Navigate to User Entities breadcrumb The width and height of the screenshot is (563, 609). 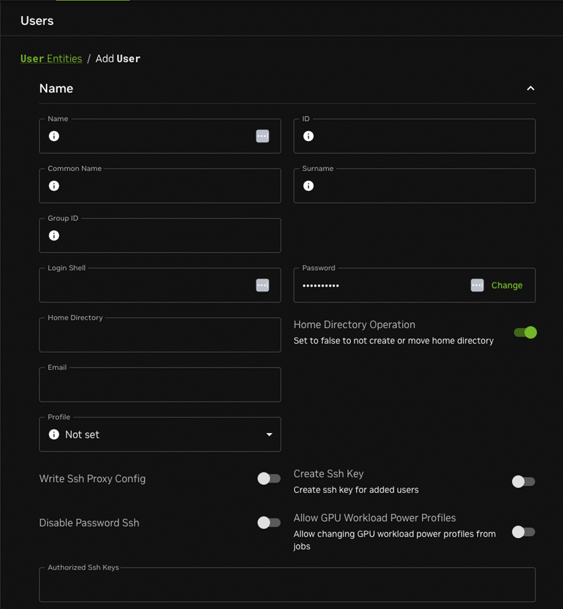pos(51,59)
